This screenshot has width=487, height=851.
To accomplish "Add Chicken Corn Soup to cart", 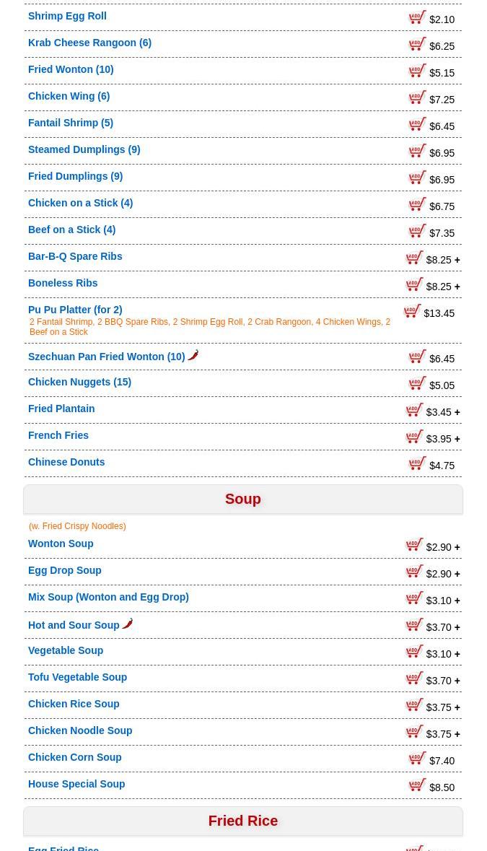I will tap(417, 758).
